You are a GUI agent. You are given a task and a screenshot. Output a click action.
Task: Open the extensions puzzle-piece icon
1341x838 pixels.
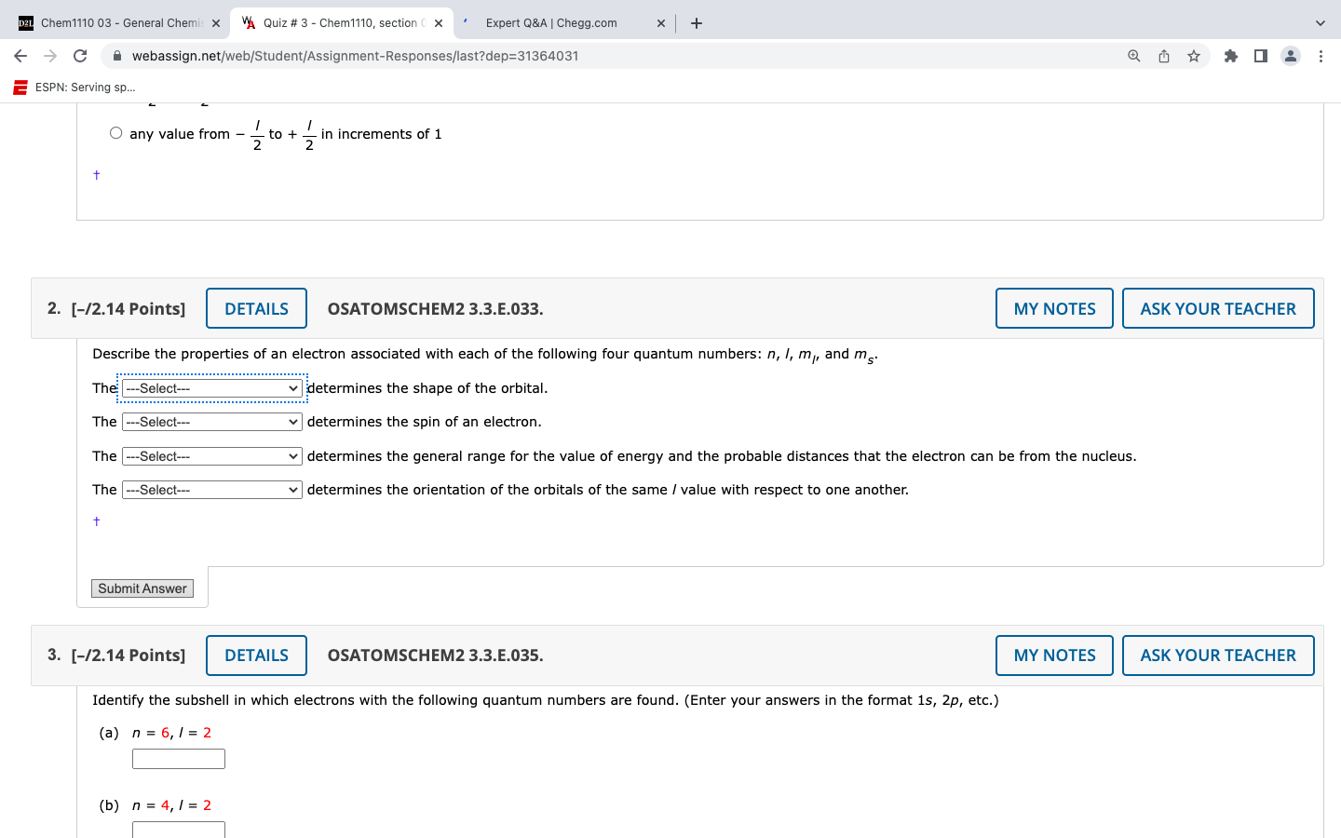click(x=1229, y=56)
